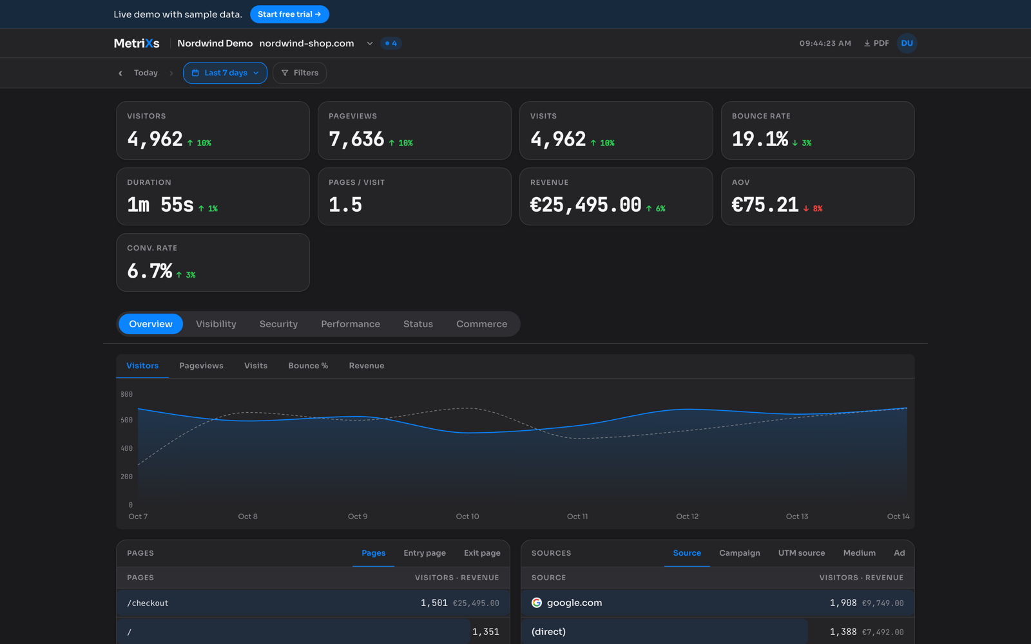
Task: Go to the Commerce tab
Action: [482, 324]
